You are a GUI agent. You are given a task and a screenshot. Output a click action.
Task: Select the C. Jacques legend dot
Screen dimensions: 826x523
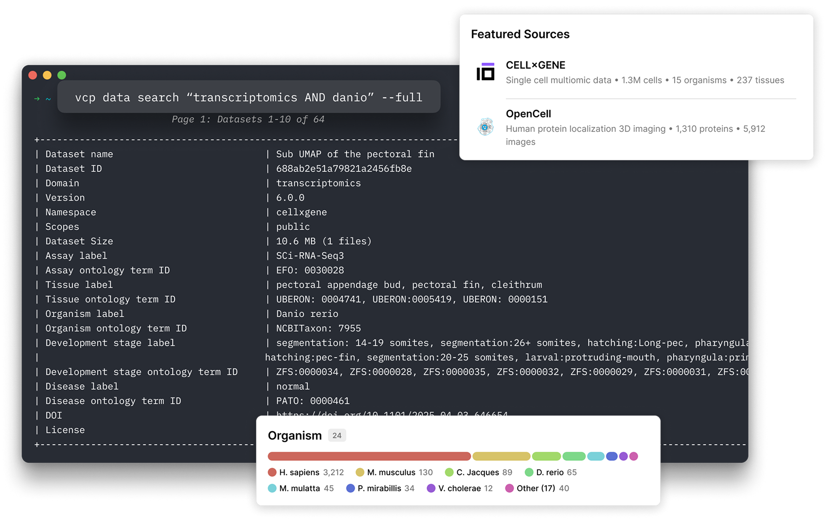pyautogui.click(x=449, y=472)
